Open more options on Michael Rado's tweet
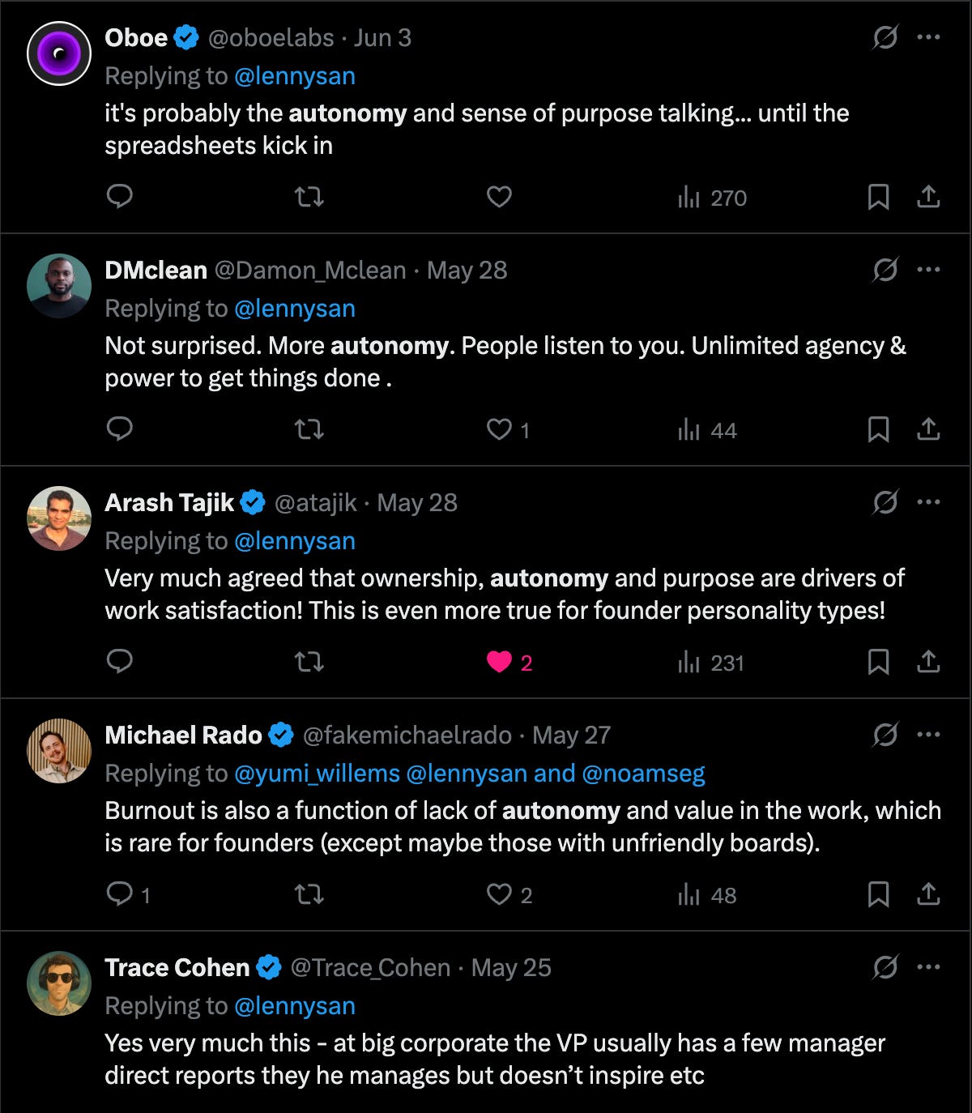Viewport: 972px width, 1113px height. tap(928, 735)
